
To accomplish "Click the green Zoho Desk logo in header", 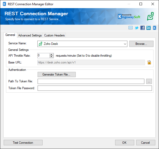I will [150, 16].
